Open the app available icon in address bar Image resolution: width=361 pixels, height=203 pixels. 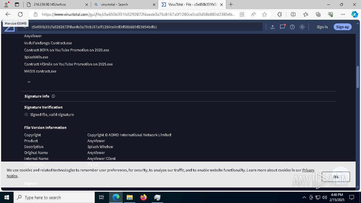(x=242, y=14)
